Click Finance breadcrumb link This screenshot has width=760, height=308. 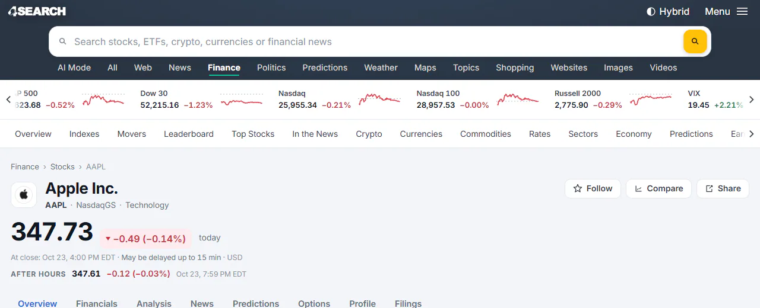coord(25,167)
